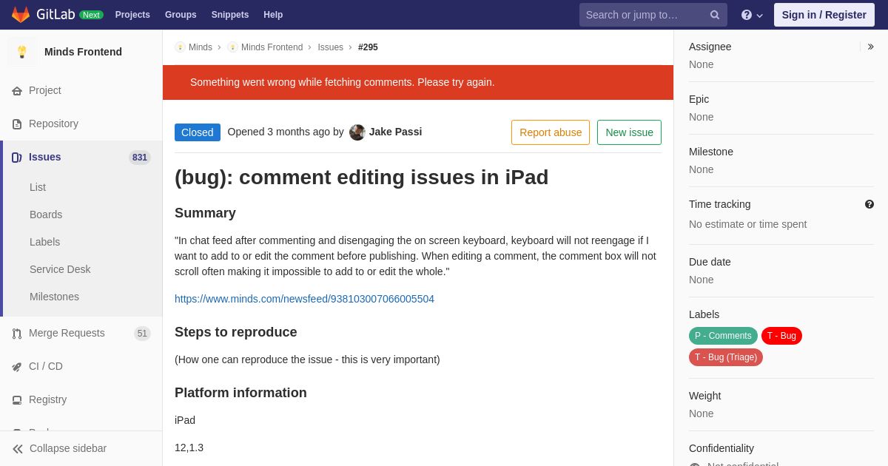Click the Epic heading
The image size is (888, 466).
click(x=699, y=99)
